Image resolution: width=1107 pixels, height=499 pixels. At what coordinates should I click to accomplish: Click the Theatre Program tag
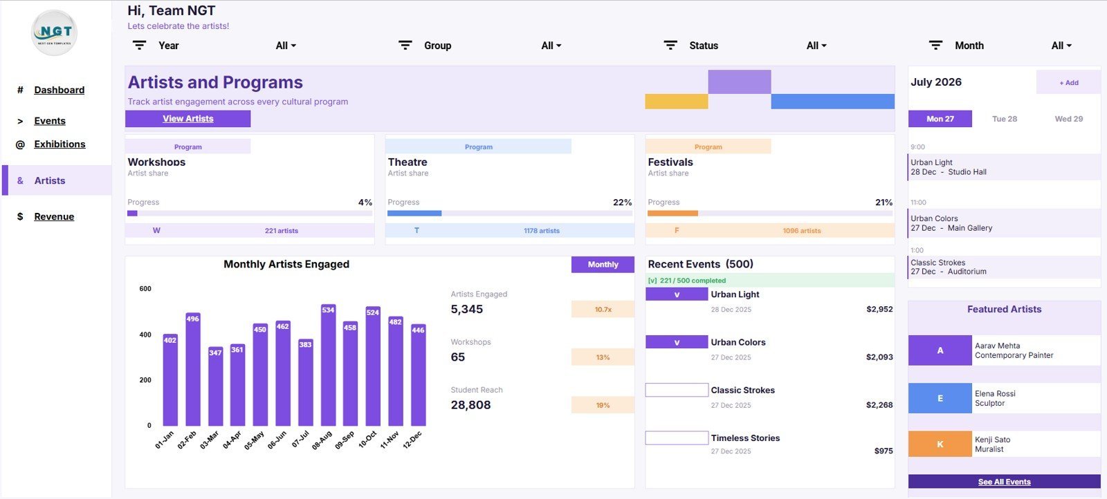point(478,147)
